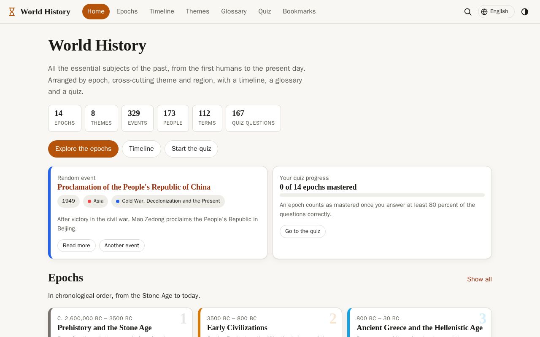
Task: Open Prehistory and the Stone Age card
Action: (120, 323)
